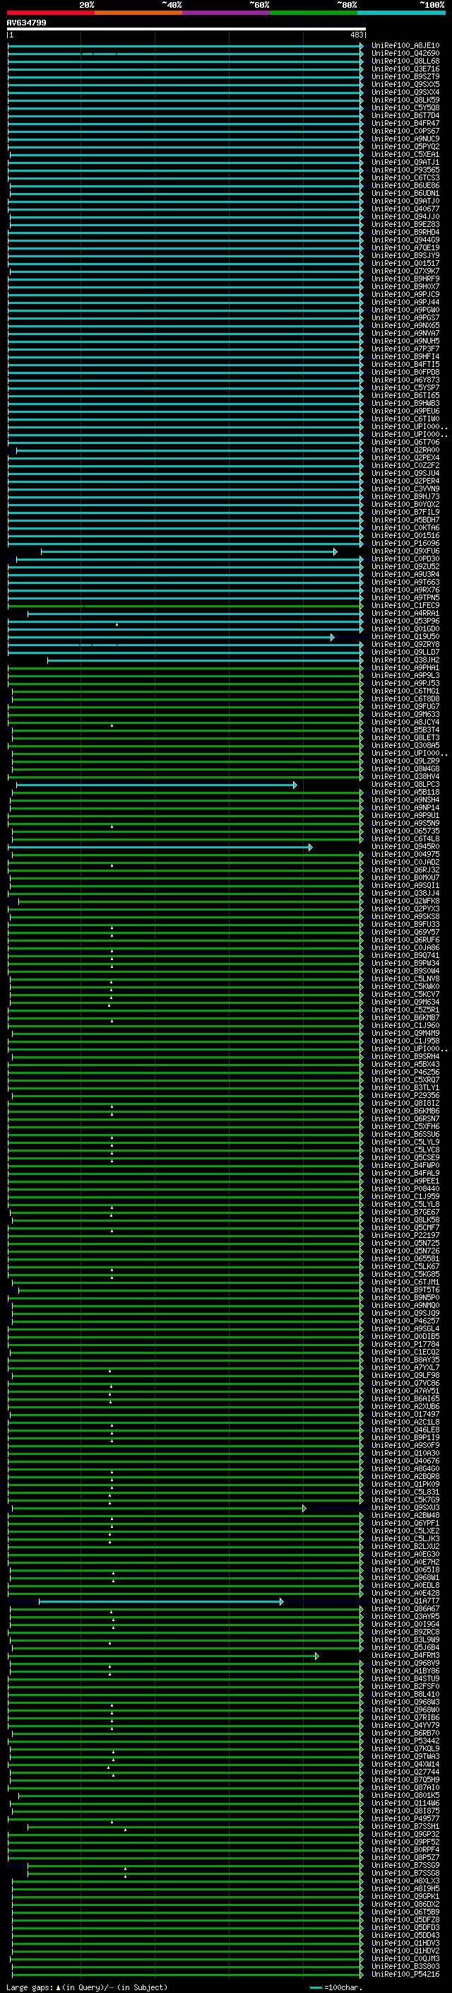The image size is (452, 1993).
Task: Select the UniRef100_C1FEC9 label
Action: pos(405,606)
